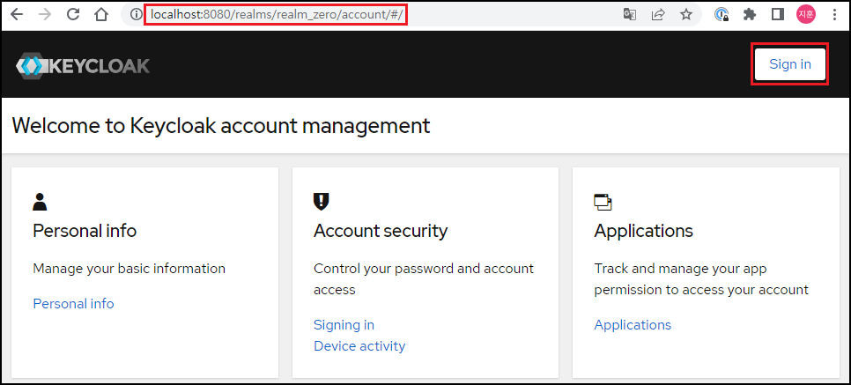Open the browser home page icon

[x=101, y=15]
